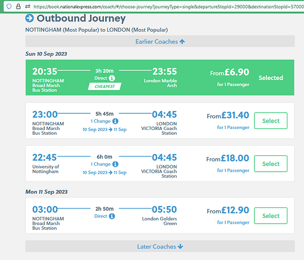
Task: Click London Marble Arch destination
Action: pos(160,83)
